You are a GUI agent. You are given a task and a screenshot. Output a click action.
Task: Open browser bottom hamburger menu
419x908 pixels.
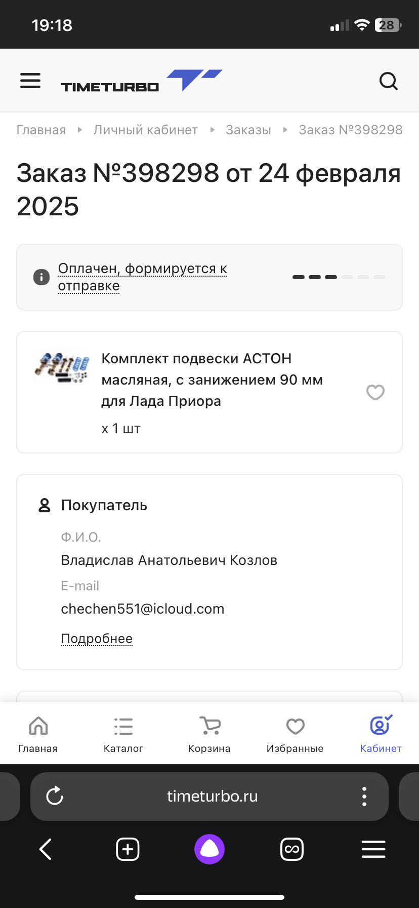(373, 849)
